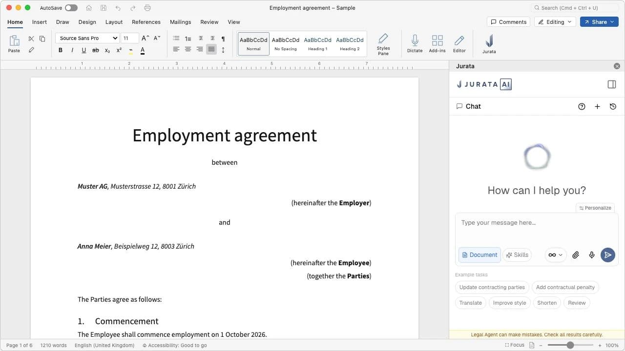This screenshot has width=625, height=351.
Task: Open the font size box
Action: 129,38
